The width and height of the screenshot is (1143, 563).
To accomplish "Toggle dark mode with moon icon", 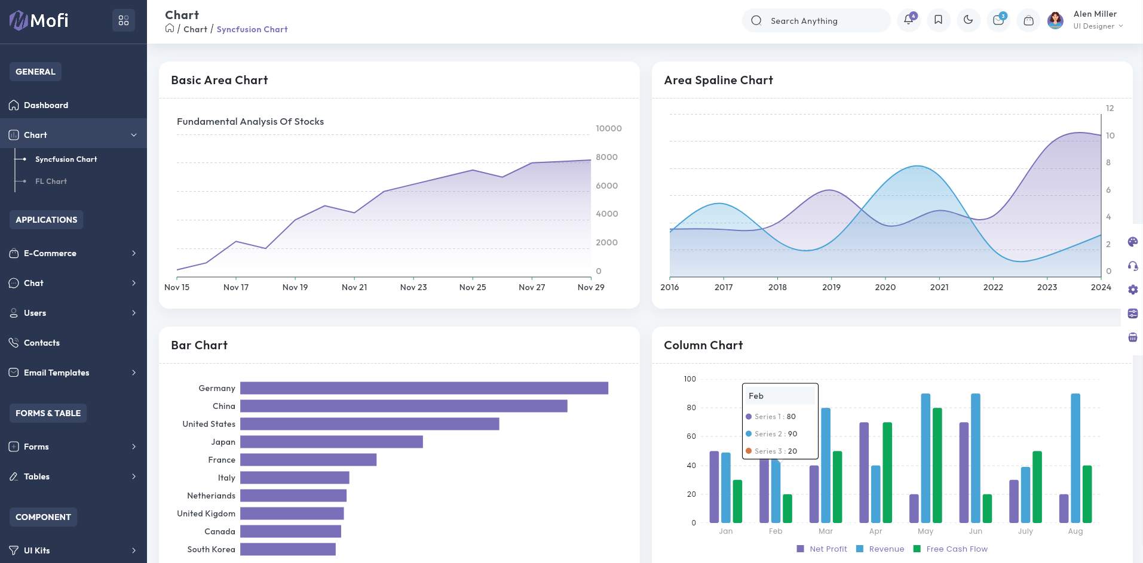I will (x=968, y=20).
